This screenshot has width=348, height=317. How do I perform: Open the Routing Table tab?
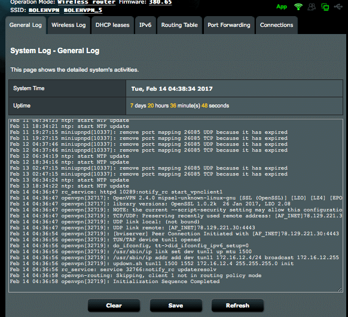point(179,25)
